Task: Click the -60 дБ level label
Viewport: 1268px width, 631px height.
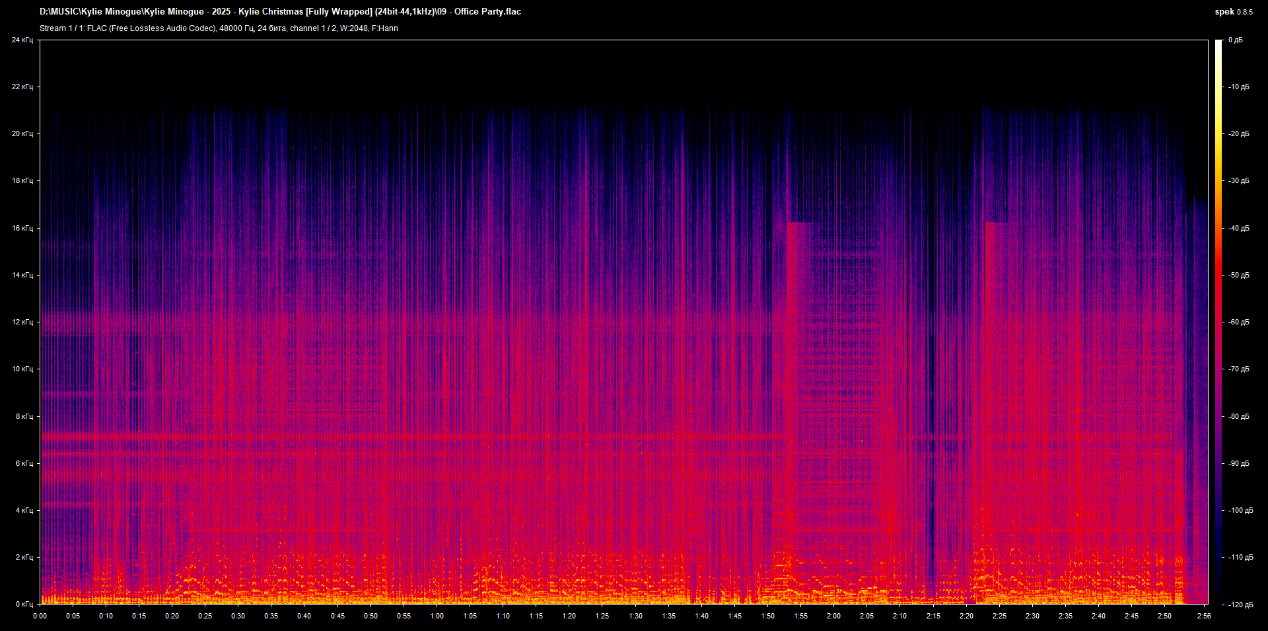Action: pos(1238,322)
